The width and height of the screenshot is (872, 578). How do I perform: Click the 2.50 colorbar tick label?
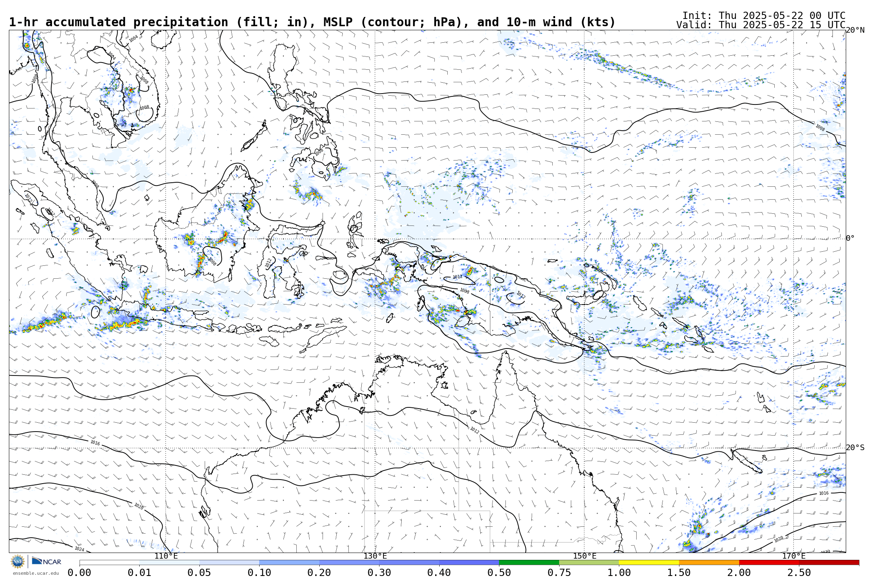[799, 573]
